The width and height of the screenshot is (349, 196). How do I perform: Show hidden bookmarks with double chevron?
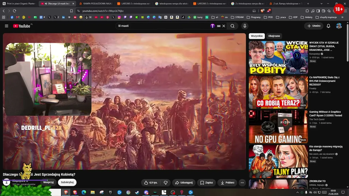click(x=342, y=17)
